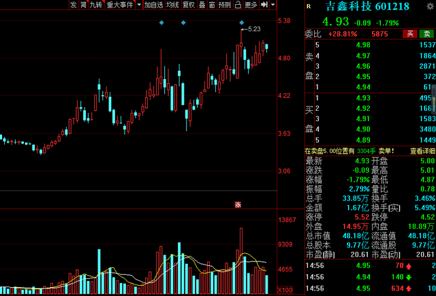
Task: Open the dropdown arrow after 重大事件
Action: [x=138, y=5]
